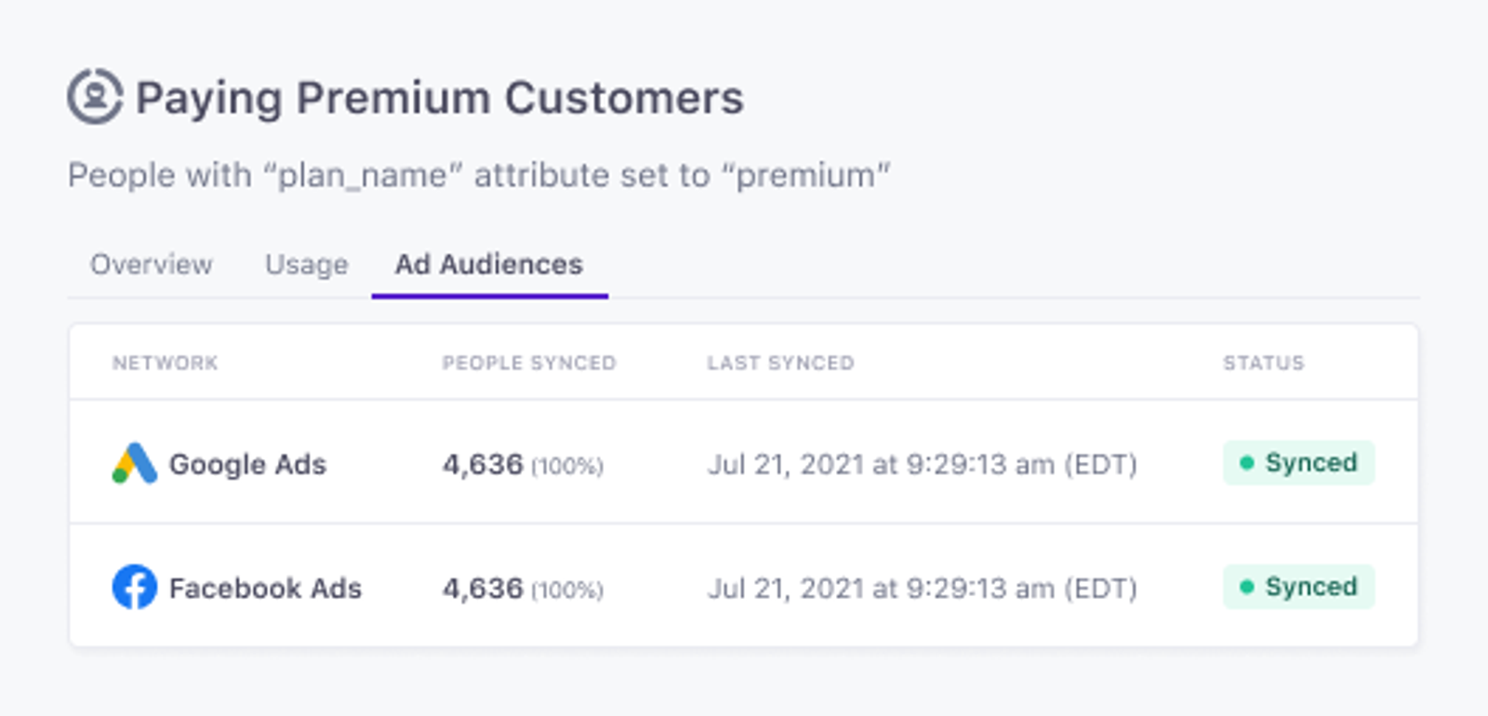Click the Google Ads logo icon
Screen dimensions: 1488x716
point(135,463)
